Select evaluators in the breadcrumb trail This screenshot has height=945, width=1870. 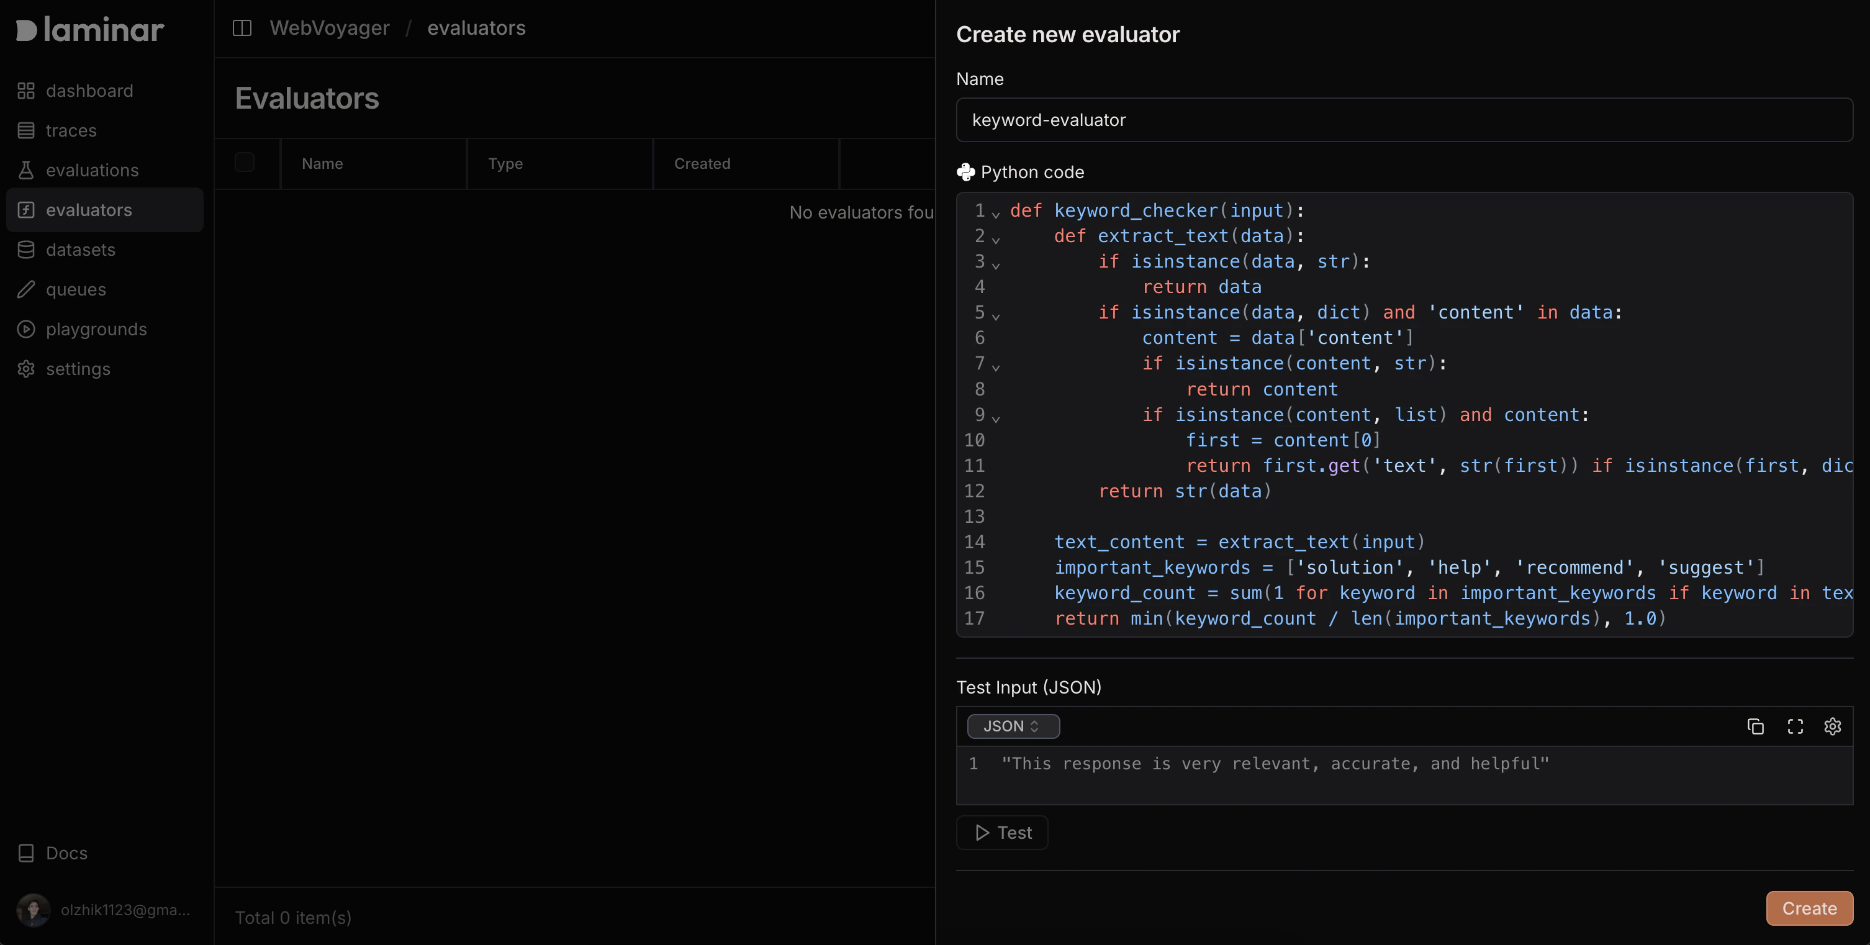476,27
